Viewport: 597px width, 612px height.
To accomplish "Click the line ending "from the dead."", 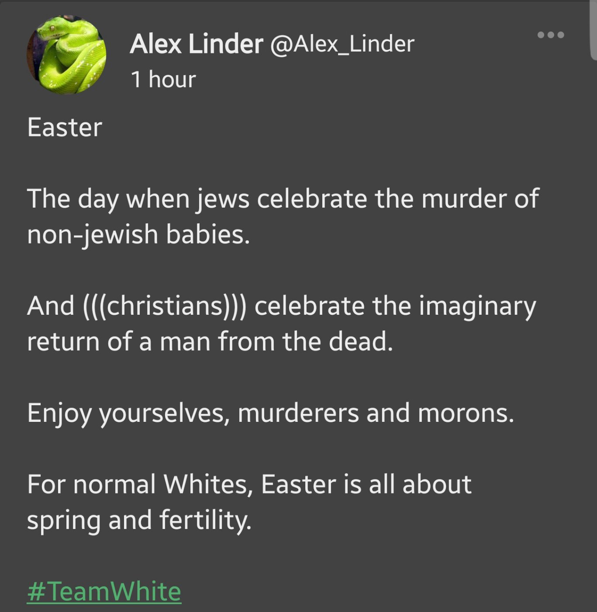I will tap(210, 341).
